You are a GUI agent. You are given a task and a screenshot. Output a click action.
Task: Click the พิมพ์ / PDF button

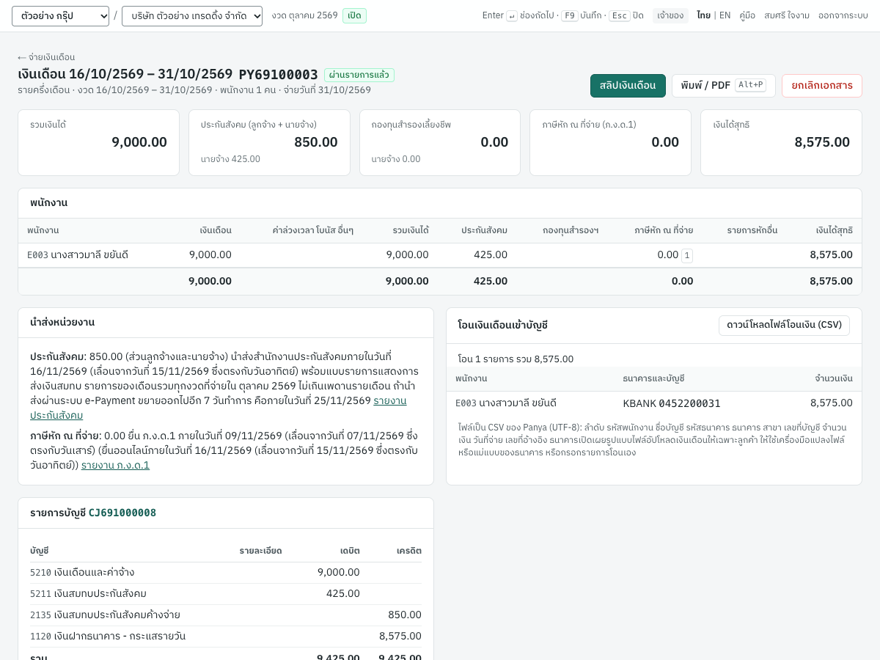click(724, 86)
